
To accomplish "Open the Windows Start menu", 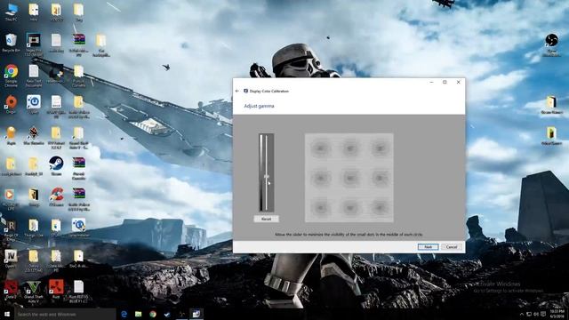I will click(7, 314).
